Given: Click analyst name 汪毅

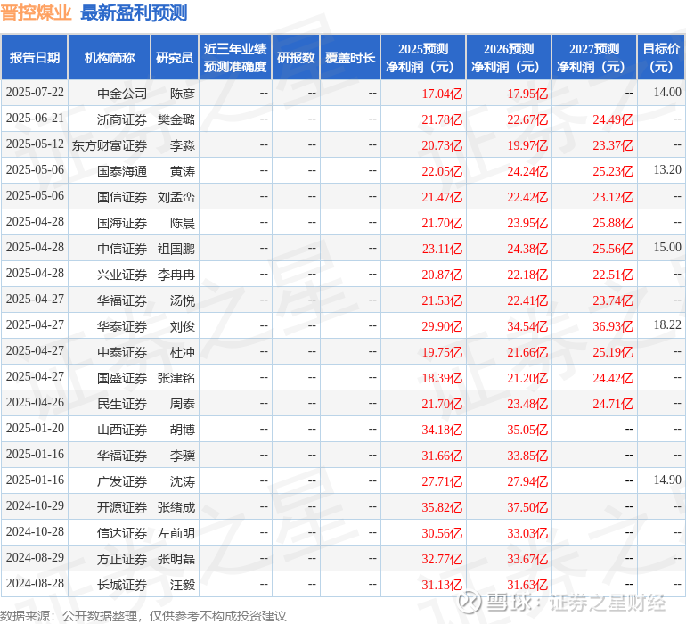Looking at the screenshot, I should pyautogui.click(x=183, y=584).
